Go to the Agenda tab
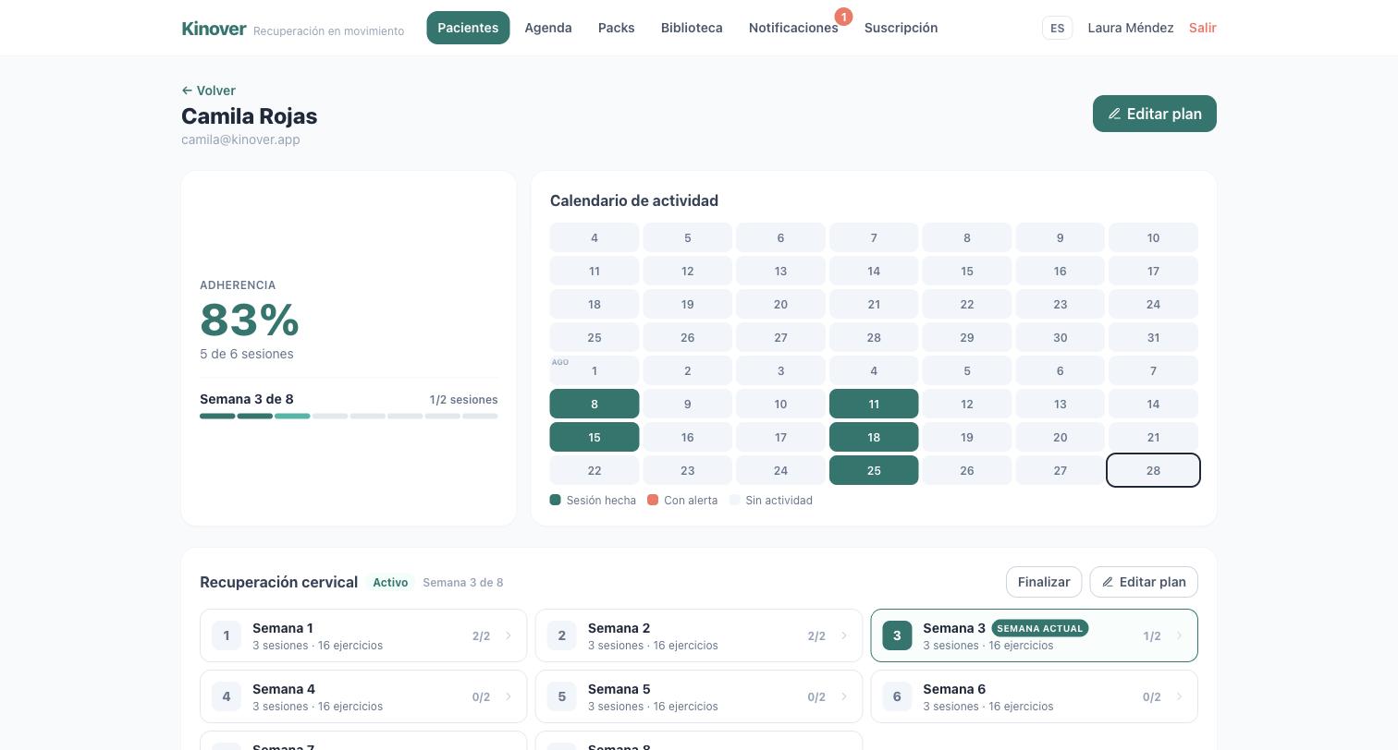Viewport: 1398px width, 750px height. [548, 28]
